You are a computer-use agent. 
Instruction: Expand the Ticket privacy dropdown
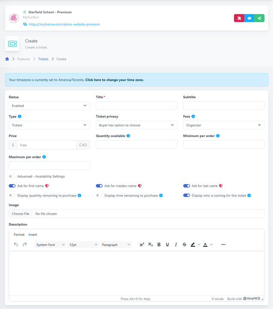pos(136,125)
